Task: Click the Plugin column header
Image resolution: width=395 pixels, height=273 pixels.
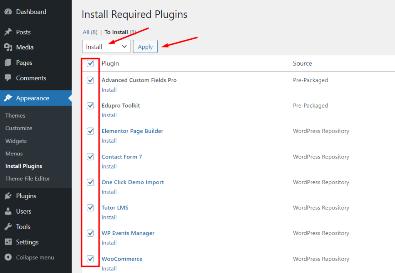Action: [110, 64]
